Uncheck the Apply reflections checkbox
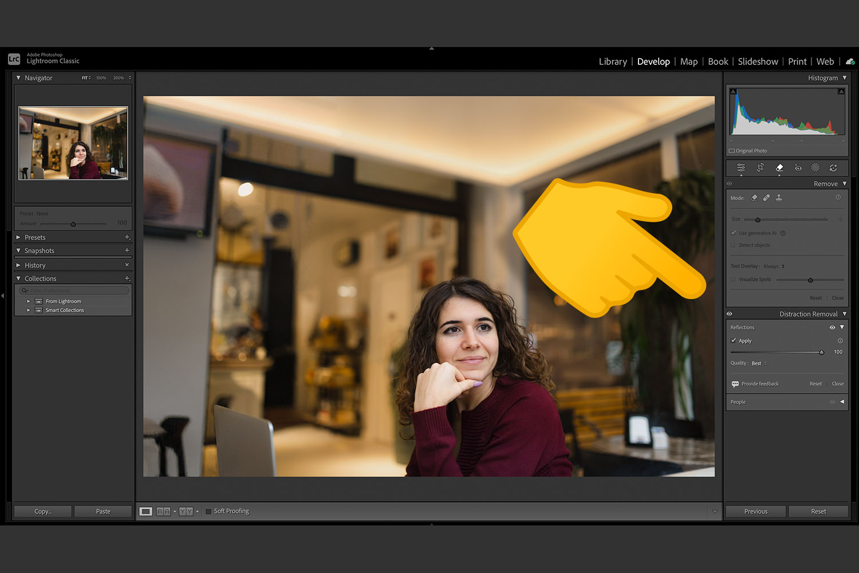 pyautogui.click(x=734, y=340)
